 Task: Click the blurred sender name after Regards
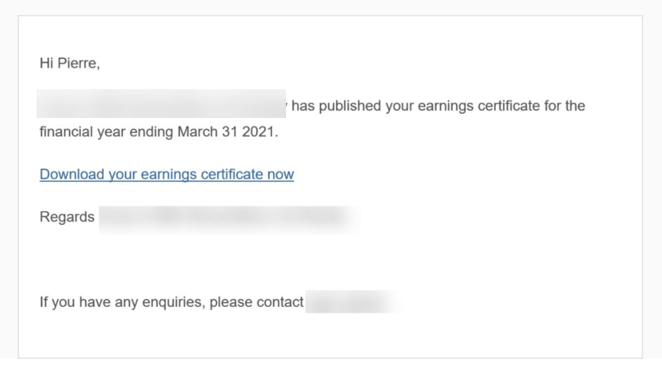click(x=229, y=219)
